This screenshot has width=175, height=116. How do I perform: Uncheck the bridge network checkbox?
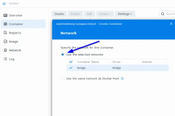tap(71, 68)
